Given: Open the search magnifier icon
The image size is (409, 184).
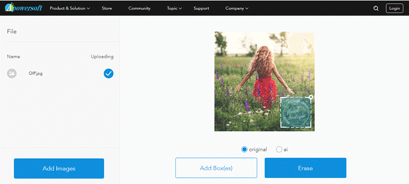Looking at the screenshot, I should click(x=376, y=8).
